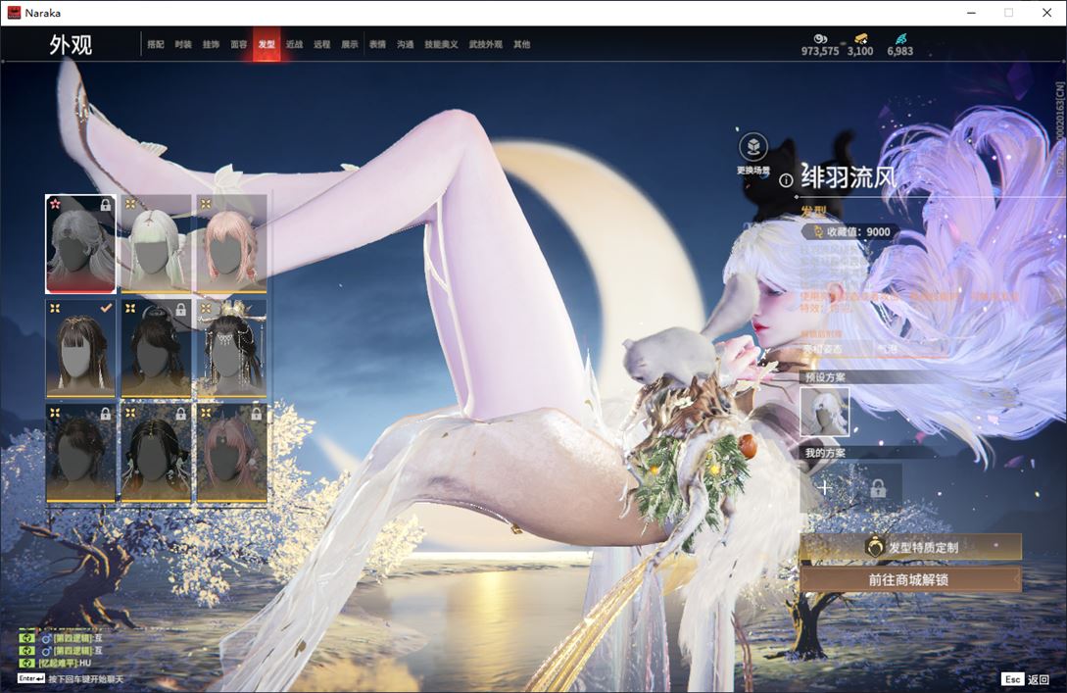Click the 前往商城解锁 button
The width and height of the screenshot is (1067, 693).
[910, 579]
